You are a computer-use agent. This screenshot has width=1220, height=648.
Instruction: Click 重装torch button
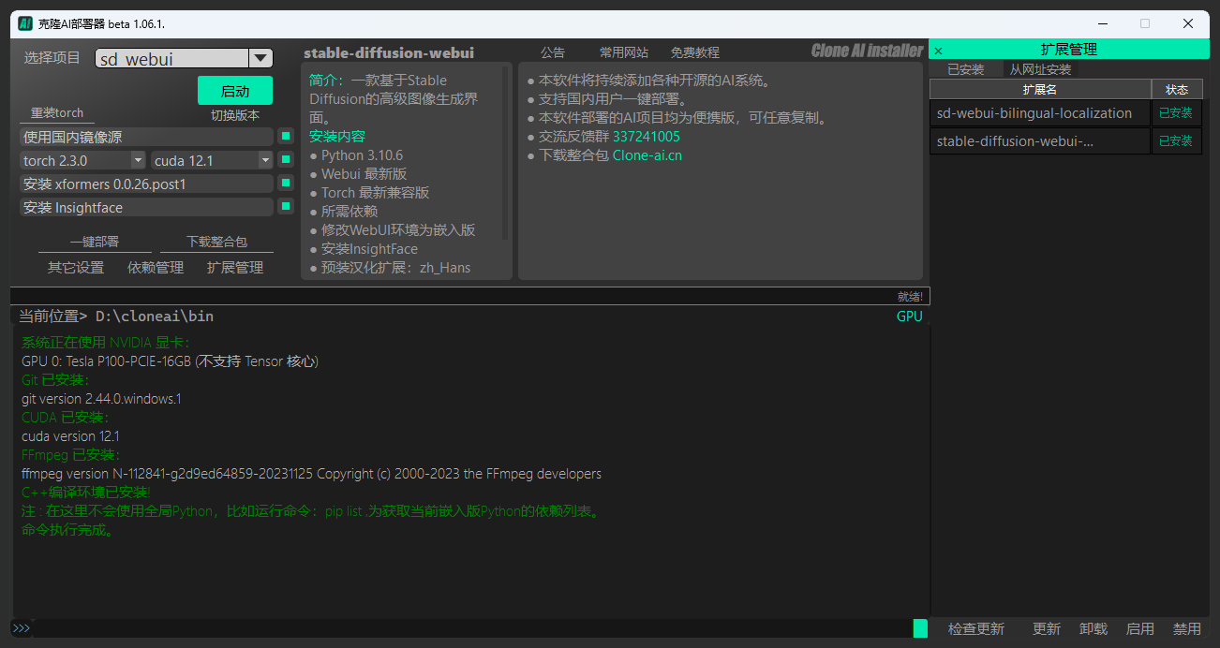click(57, 113)
